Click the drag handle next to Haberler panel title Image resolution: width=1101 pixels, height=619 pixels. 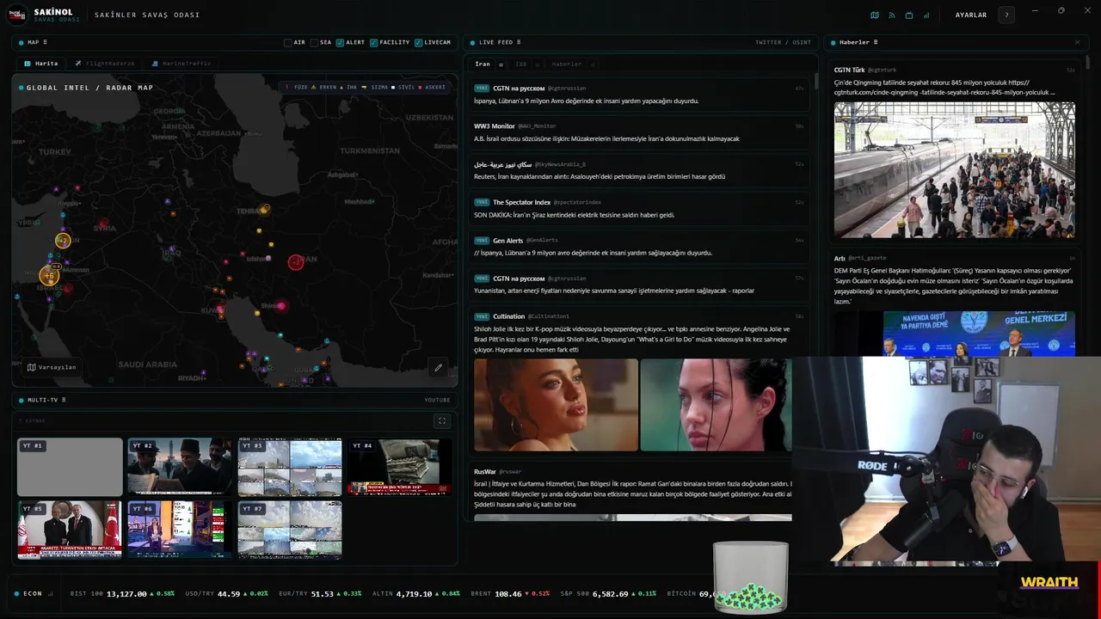click(x=876, y=42)
